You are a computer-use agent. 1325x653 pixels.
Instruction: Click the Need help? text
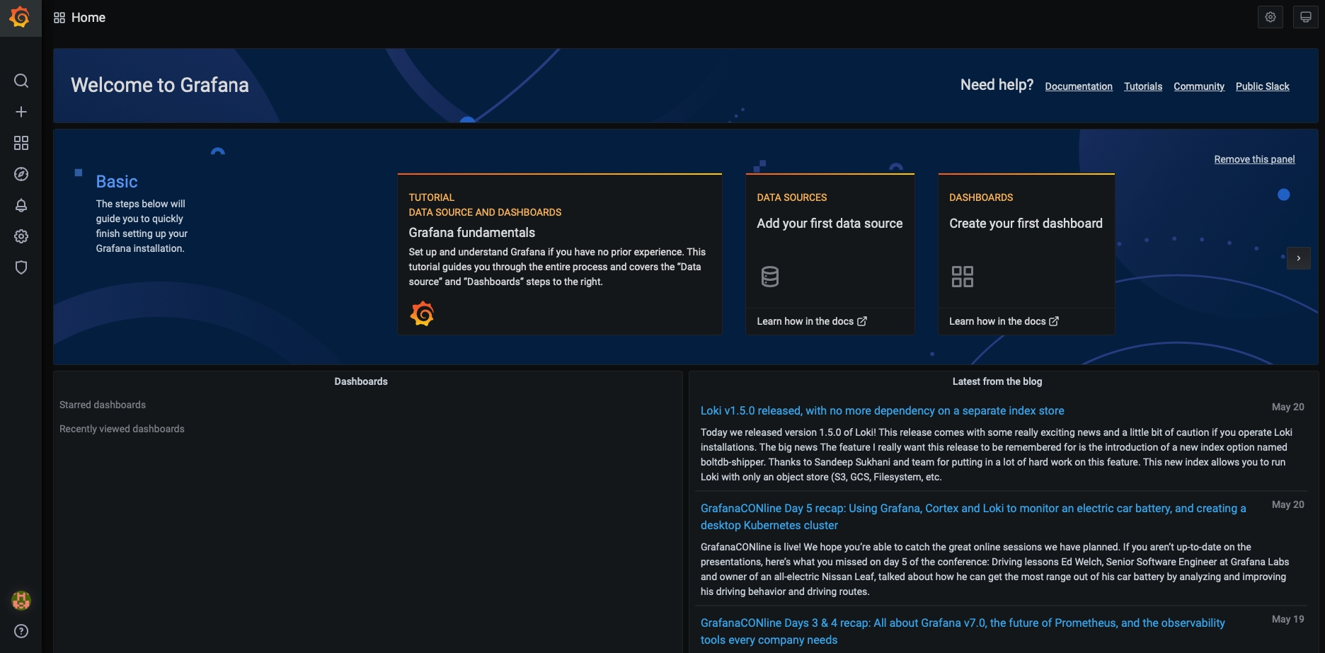coord(997,85)
